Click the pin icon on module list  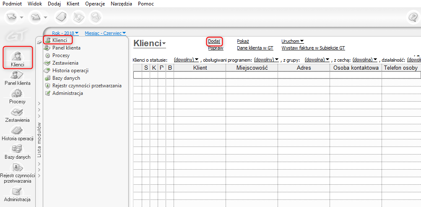(x=39, y=42)
